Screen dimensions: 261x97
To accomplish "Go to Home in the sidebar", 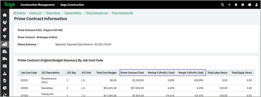I will click(x=5, y=15).
